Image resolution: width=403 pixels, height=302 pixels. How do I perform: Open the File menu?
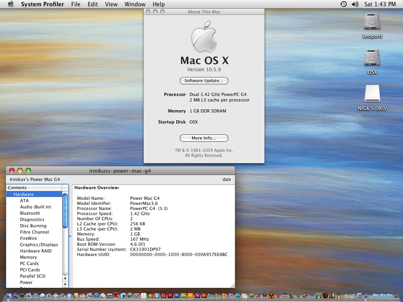[x=76, y=4]
